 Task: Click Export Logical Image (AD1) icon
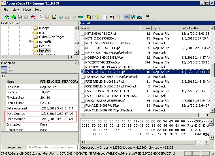(54, 17)
